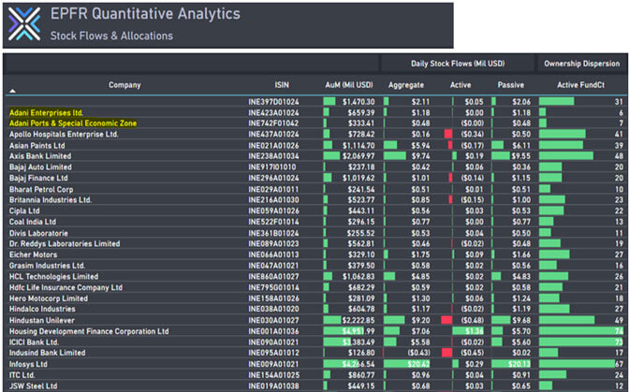Select Indusind Bank Limited row
This screenshot has width=629, height=392.
(x=316, y=353)
